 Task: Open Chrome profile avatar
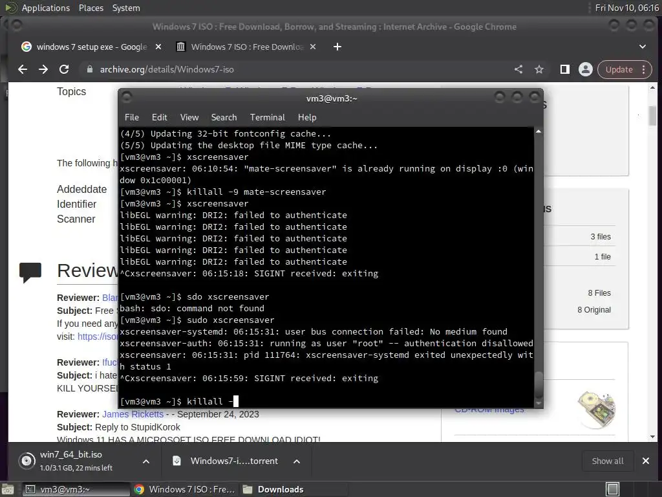586,69
